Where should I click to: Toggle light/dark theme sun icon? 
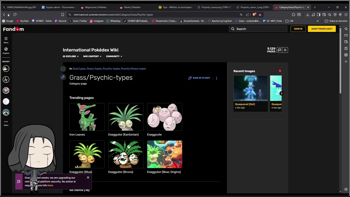285,50
